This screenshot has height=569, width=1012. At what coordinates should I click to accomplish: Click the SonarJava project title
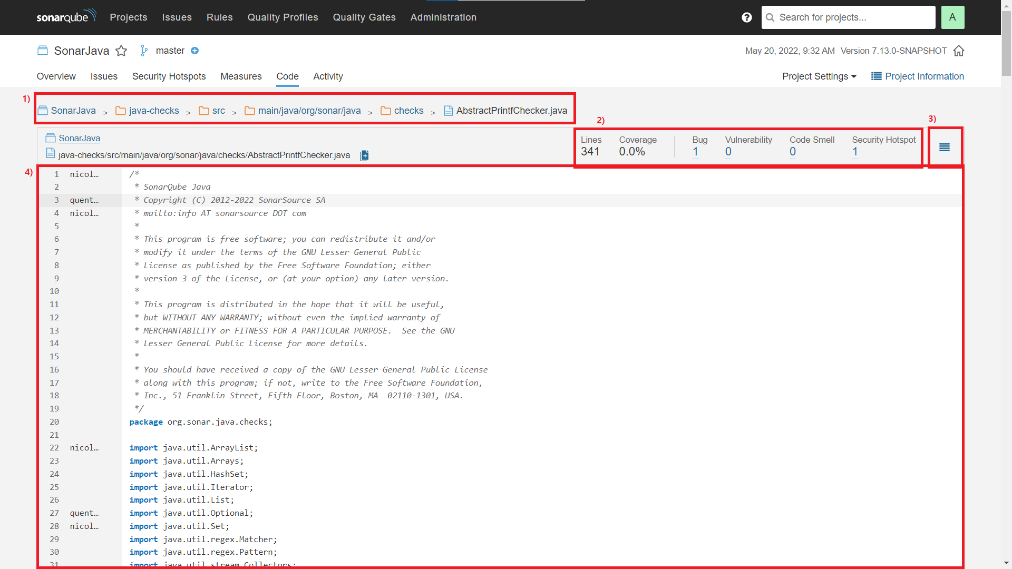coord(82,51)
